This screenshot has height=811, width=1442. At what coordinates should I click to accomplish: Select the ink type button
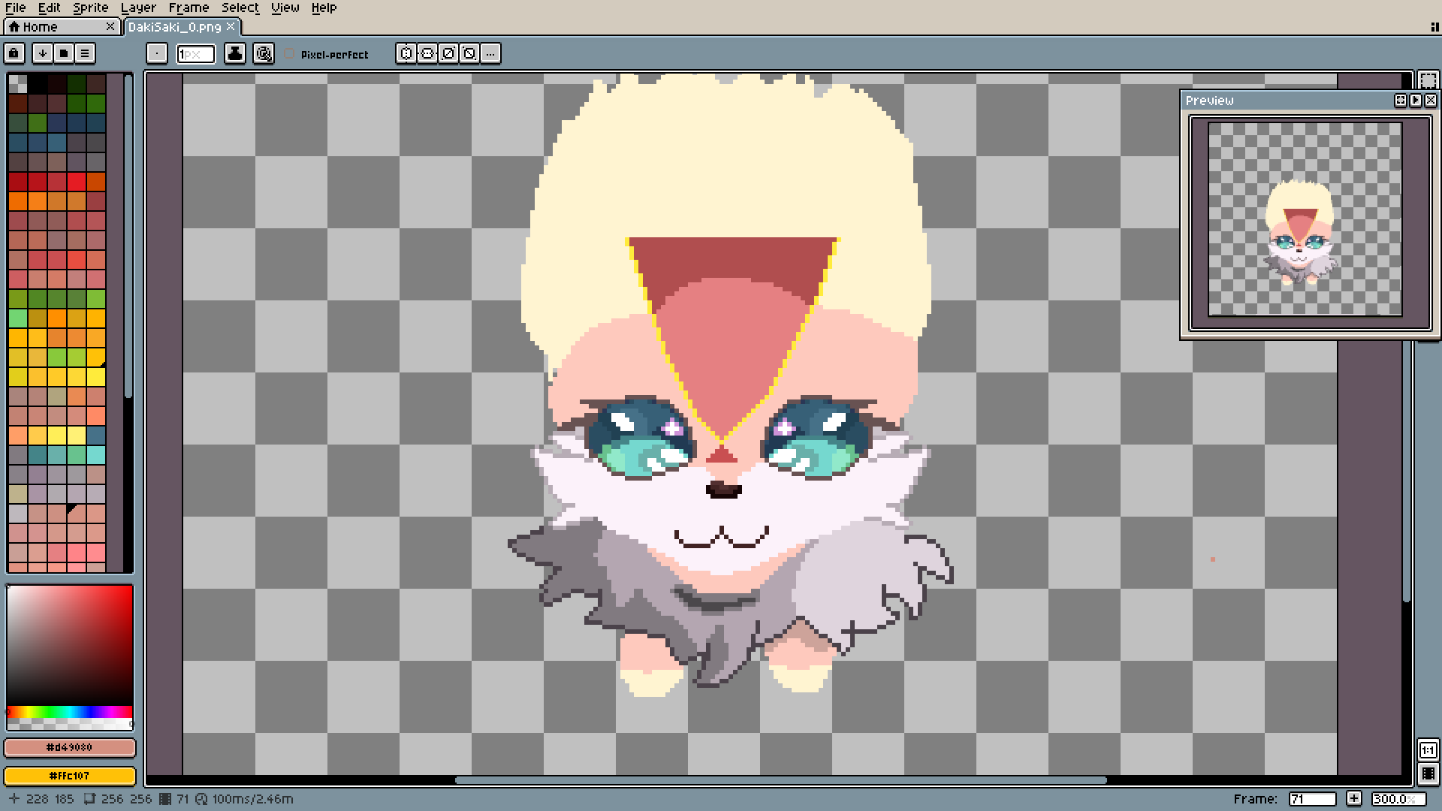click(x=235, y=53)
